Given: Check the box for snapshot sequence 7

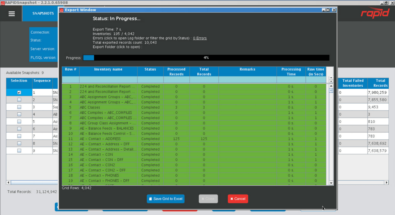Looking at the screenshot, I should (19, 136).
